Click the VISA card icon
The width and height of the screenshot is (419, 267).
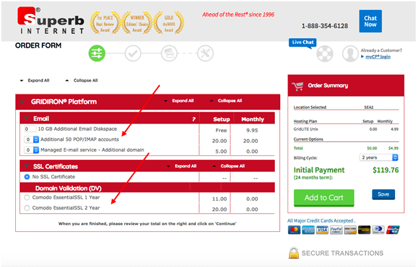pyautogui.click(x=322, y=230)
